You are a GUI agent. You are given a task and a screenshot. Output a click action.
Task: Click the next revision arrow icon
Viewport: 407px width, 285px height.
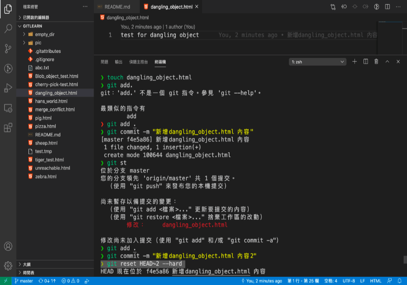click(x=365, y=7)
